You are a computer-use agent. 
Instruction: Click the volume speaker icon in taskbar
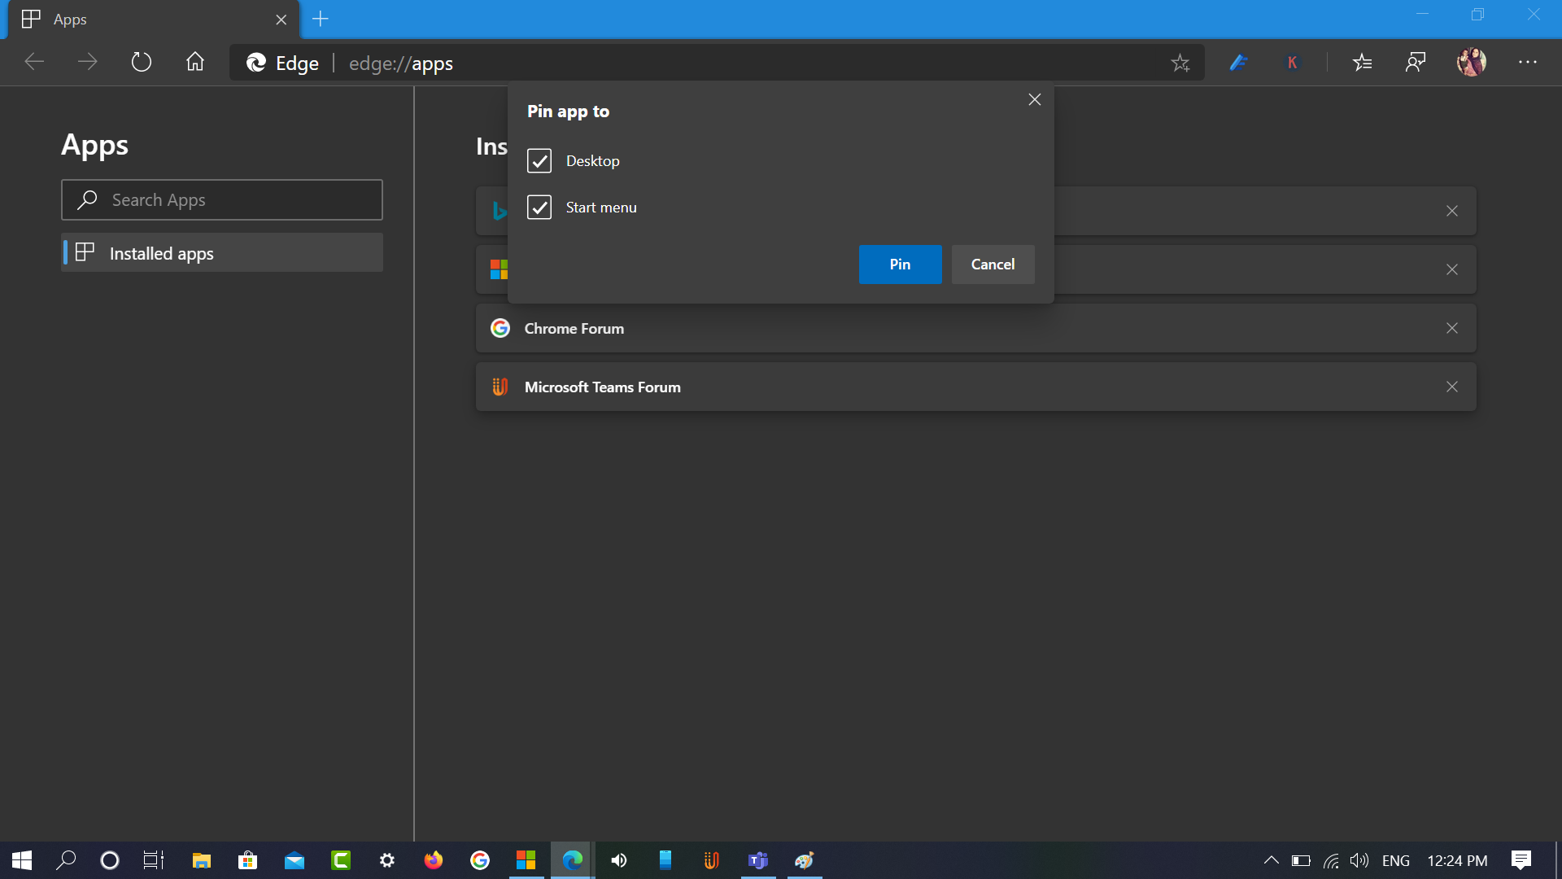tap(618, 860)
